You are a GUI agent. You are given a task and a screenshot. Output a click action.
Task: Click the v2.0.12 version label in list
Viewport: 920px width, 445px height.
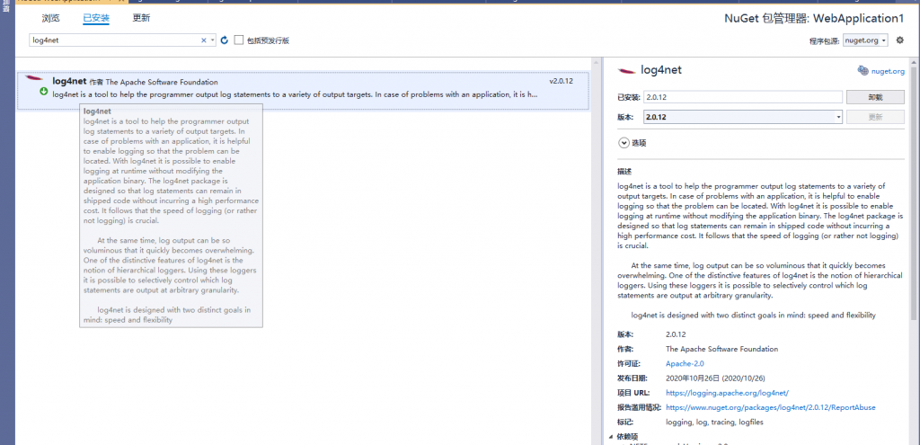tap(561, 81)
